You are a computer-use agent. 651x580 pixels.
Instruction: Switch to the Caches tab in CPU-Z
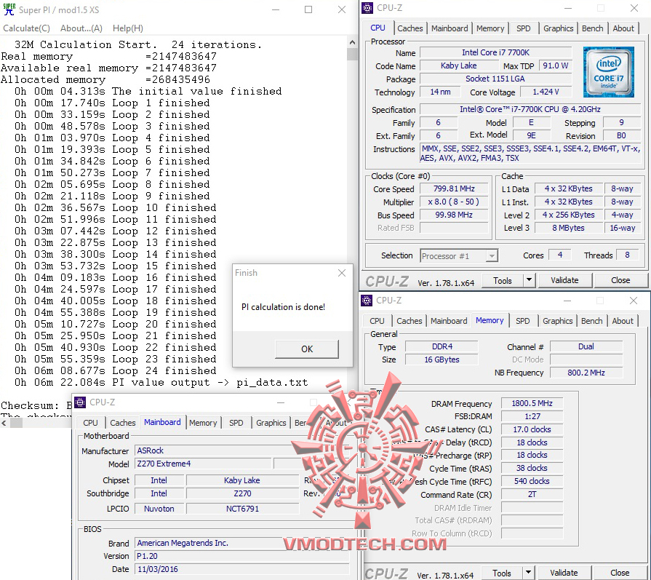coord(410,28)
